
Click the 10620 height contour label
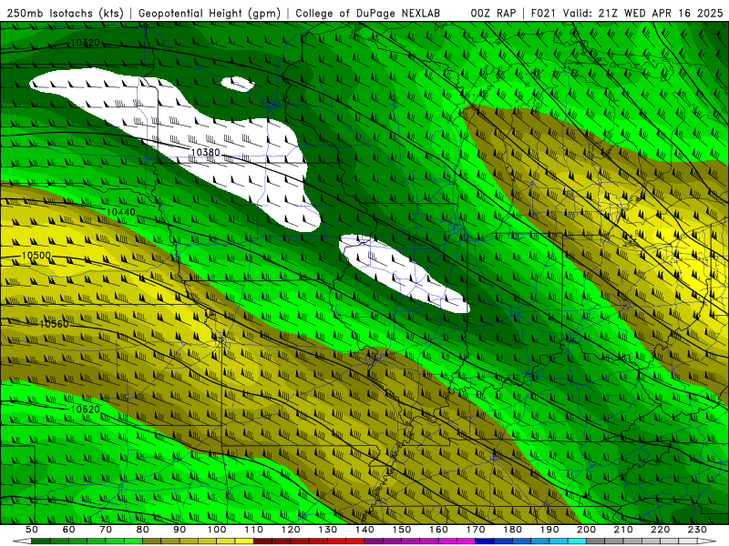[86, 409]
